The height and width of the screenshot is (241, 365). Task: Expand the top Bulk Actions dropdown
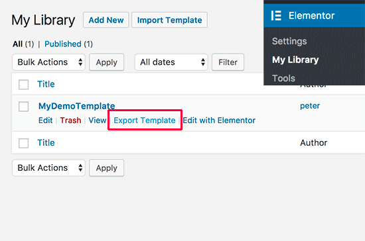tap(48, 62)
